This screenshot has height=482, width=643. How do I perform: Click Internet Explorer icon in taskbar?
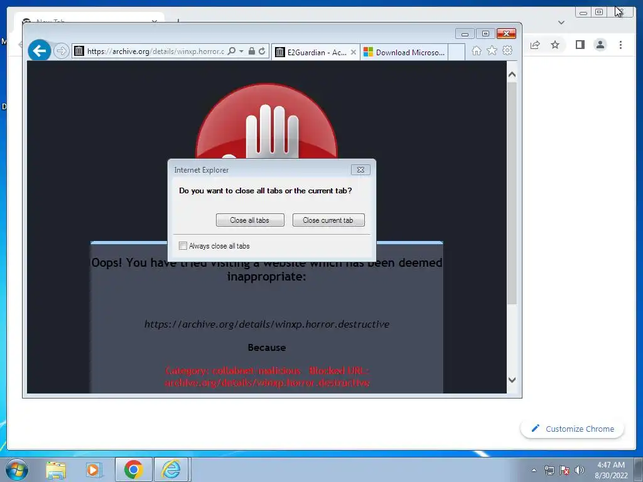(171, 469)
